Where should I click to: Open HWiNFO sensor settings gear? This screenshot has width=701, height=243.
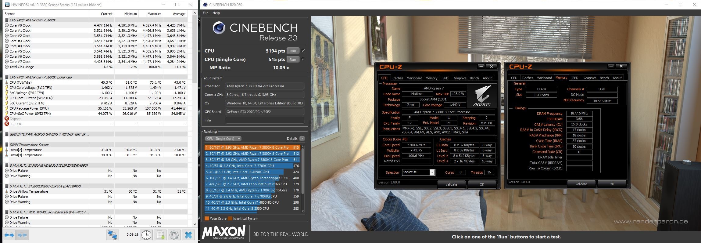point(174,235)
